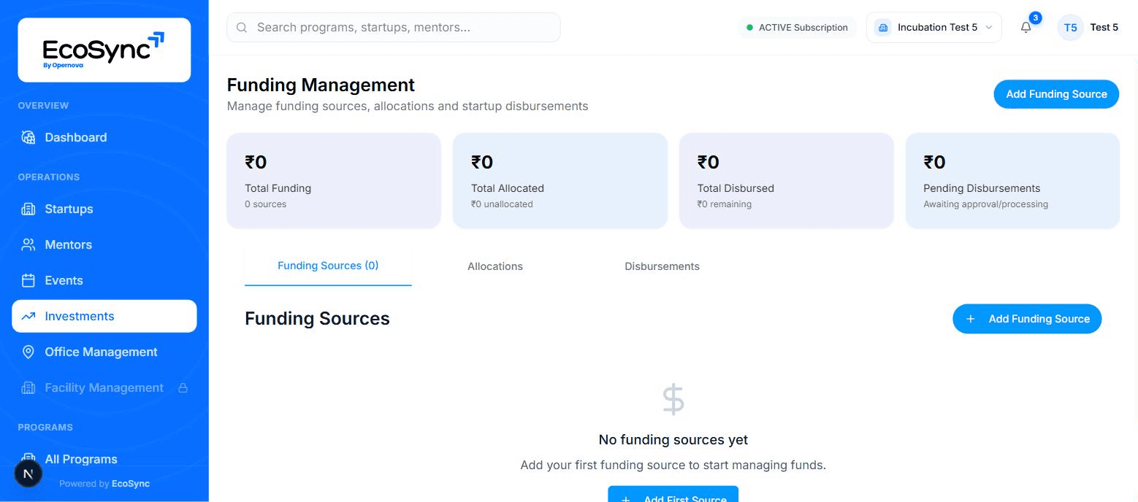The width and height of the screenshot is (1138, 502).
Task: Switch to Funding Sources (0) tab
Action: point(328,266)
